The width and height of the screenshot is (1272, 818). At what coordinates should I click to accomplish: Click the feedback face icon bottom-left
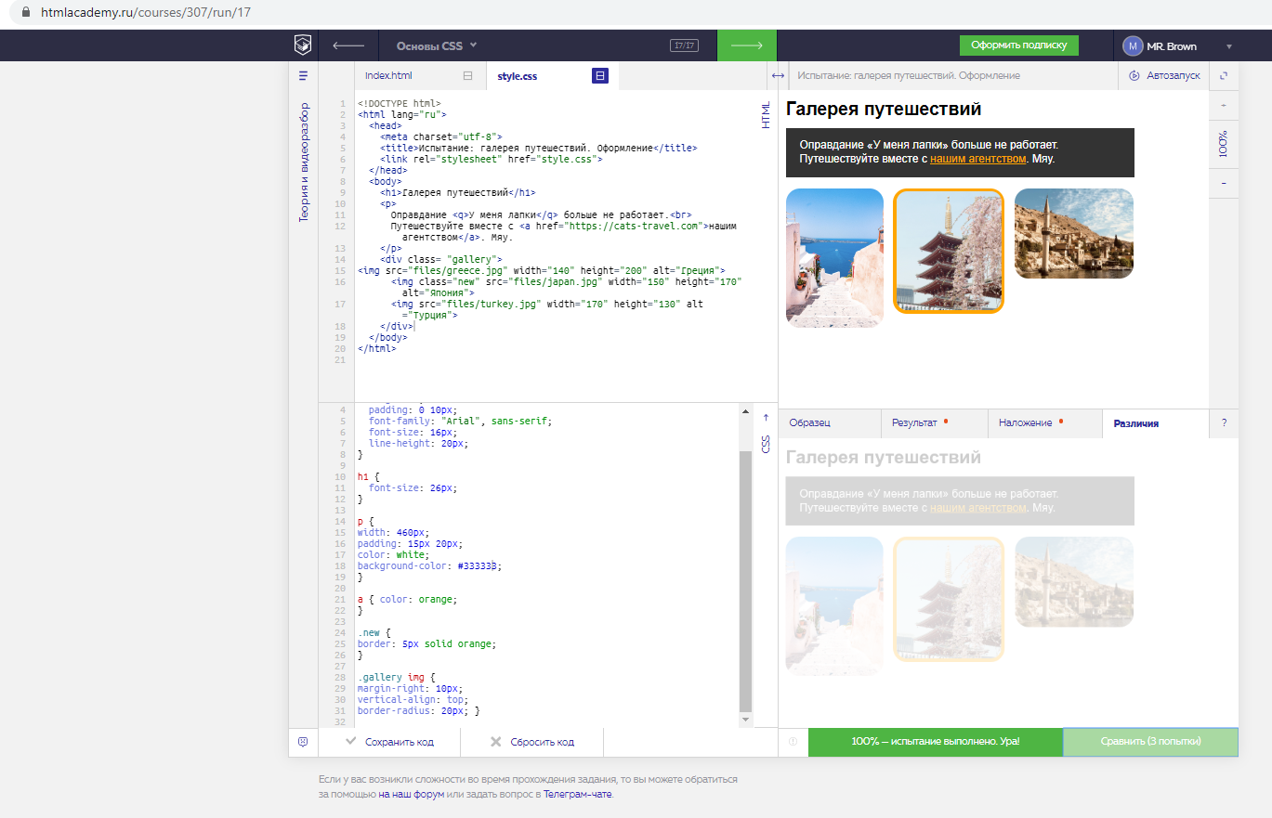[303, 742]
